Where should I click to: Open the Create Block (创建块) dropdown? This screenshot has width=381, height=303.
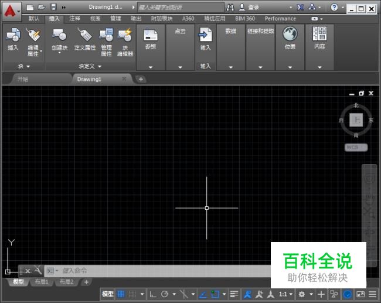point(59,53)
